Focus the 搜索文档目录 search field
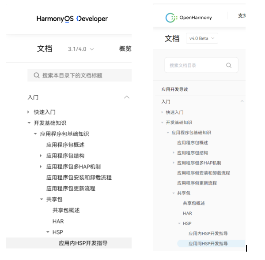 click(201, 65)
